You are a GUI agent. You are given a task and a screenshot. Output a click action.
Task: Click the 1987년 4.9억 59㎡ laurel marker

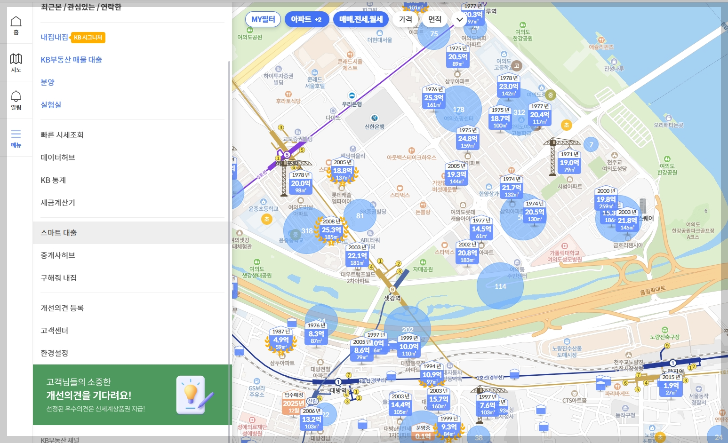281,340
